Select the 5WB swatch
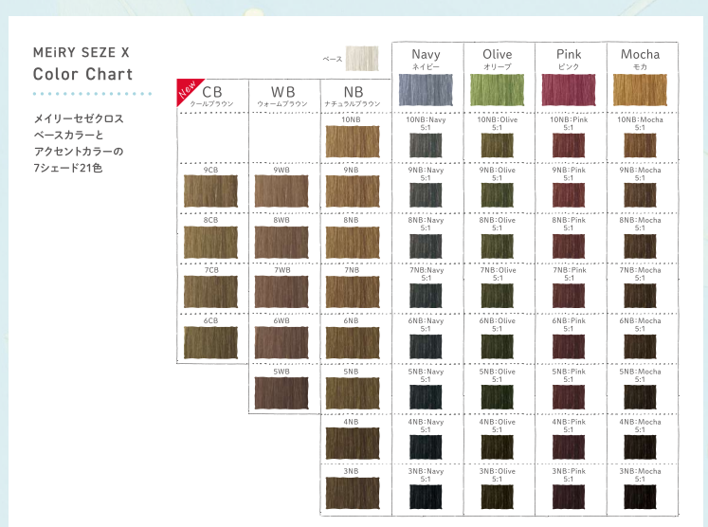 (281, 392)
